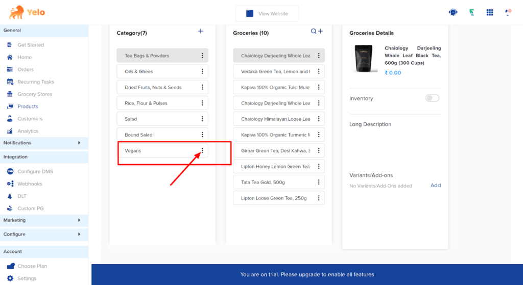Click the View Website button
The image size is (523, 285).
[267, 14]
